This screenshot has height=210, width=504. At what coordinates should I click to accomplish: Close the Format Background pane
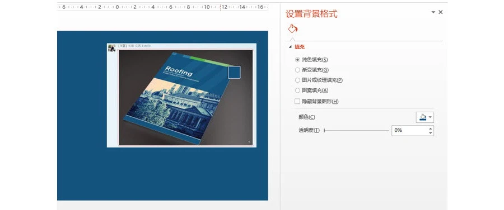[441, 12]
